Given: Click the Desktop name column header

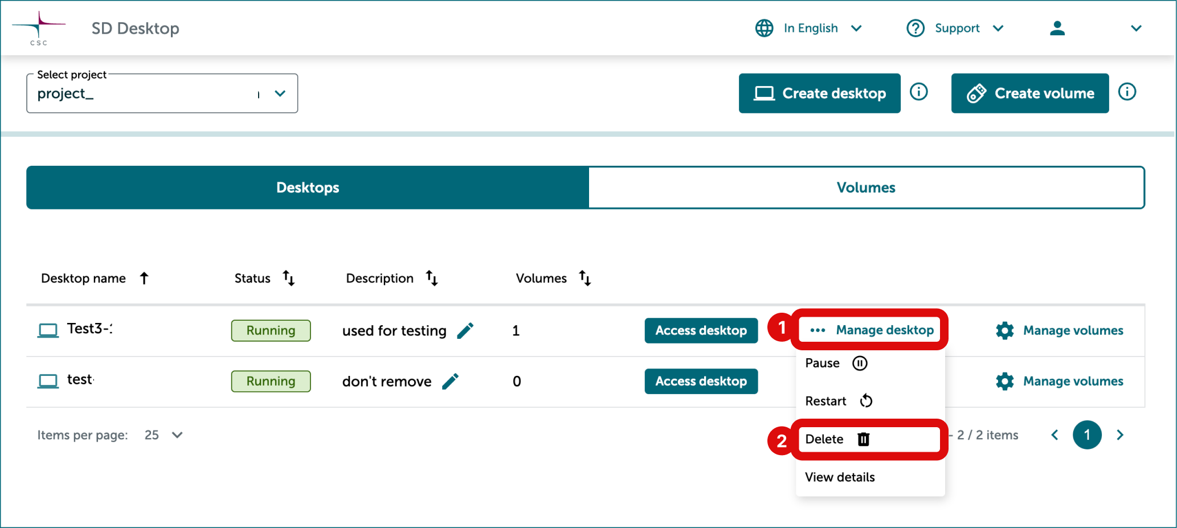Looking at the screenshot, I should click(83, 279).
